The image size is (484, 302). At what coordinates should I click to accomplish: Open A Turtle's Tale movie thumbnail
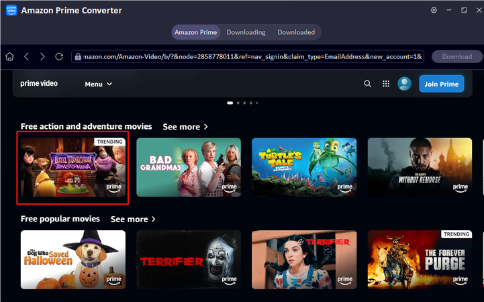point(304,167)
